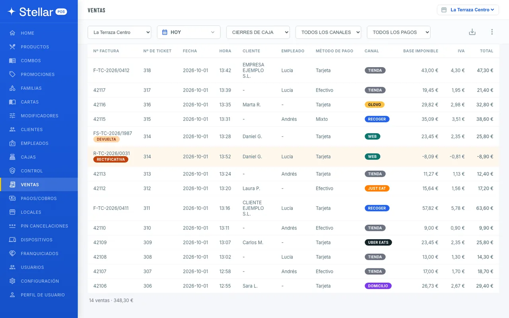Open the three-dot more options menu
Screen dimensions: 509x318
pyautogui.click(x=492, y=32)
